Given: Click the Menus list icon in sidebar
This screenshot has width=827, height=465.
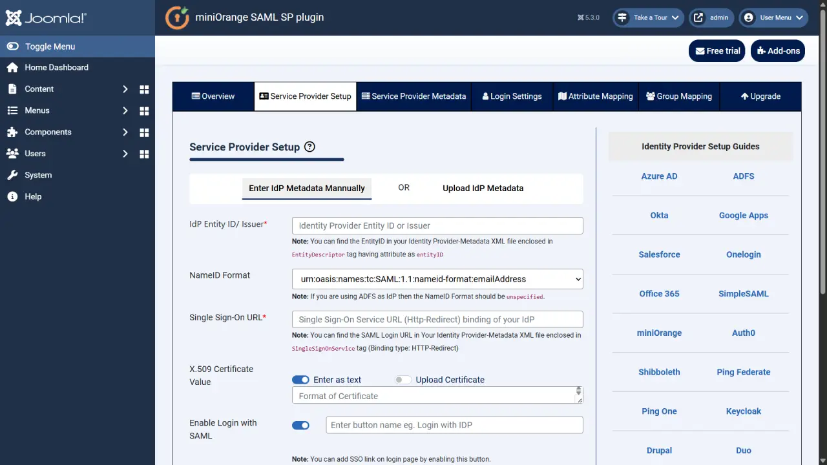Looking at the screenshot, I should 12,110.
